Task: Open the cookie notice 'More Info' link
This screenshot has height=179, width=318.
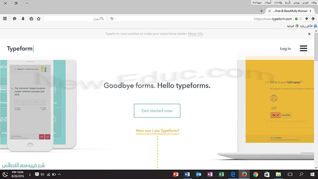Action: click(x=195, y=34)
